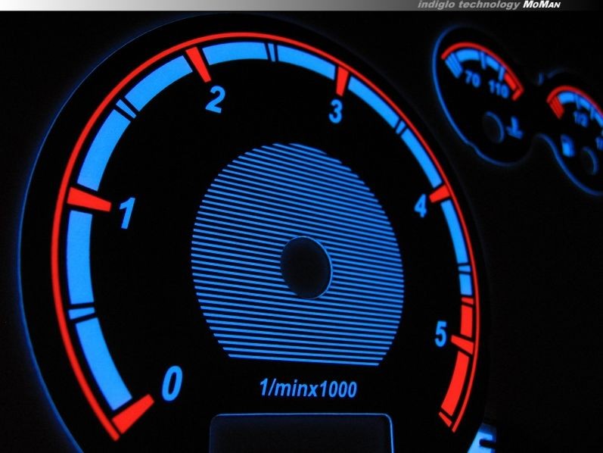603x453 pixels.
Task: Click the tachometer number 5
Action: [x=441, y=333]
